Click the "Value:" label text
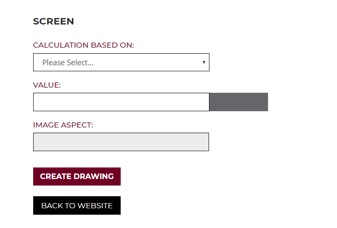The height and width of the screenshot is (228, 337). tap(47, 85)
